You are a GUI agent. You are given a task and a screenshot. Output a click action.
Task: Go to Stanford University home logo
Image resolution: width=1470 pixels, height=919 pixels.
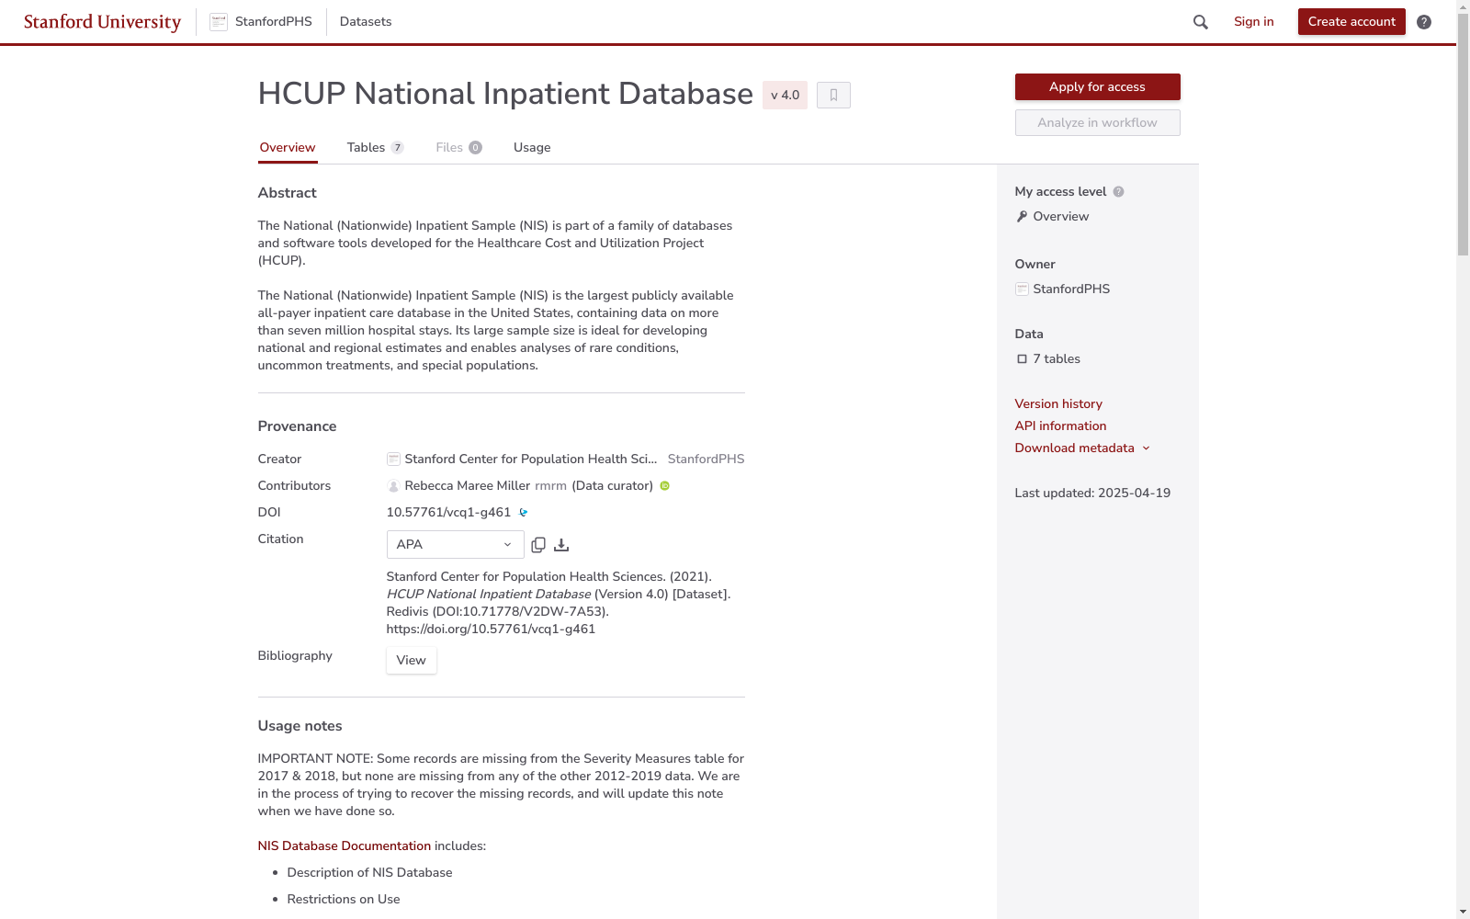102,22
